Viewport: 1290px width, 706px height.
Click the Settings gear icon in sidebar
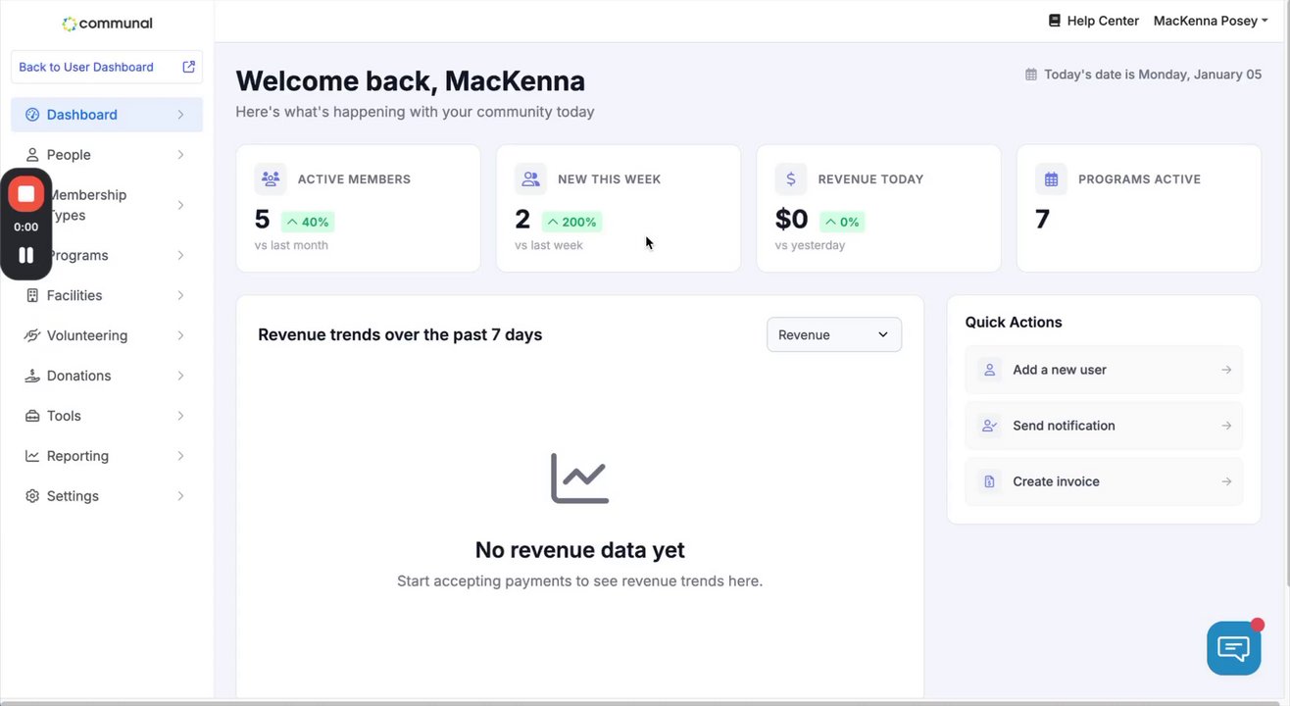(x=32, y=496)
